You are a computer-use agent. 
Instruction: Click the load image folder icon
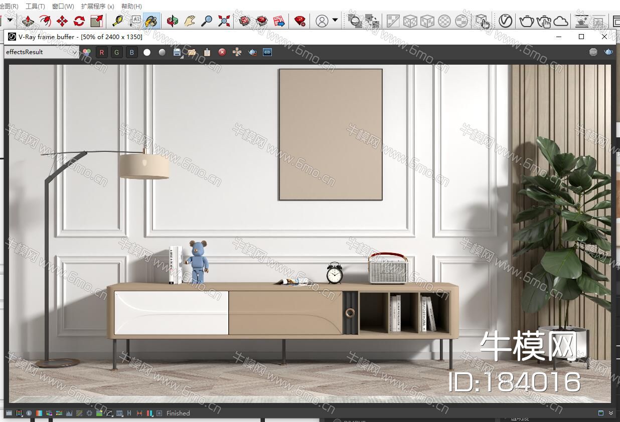pyautogui.click(x=192, y=52)
